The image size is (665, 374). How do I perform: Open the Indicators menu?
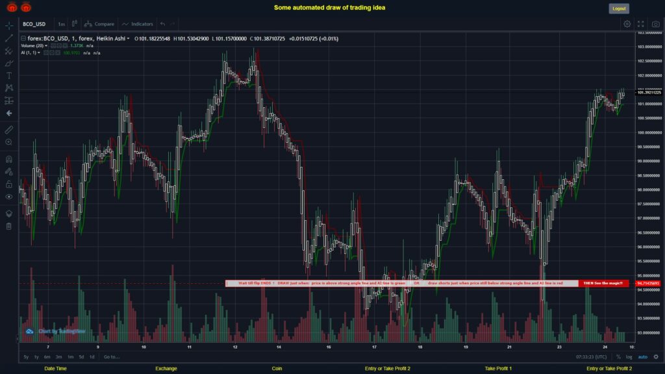(x=138, y=24)
